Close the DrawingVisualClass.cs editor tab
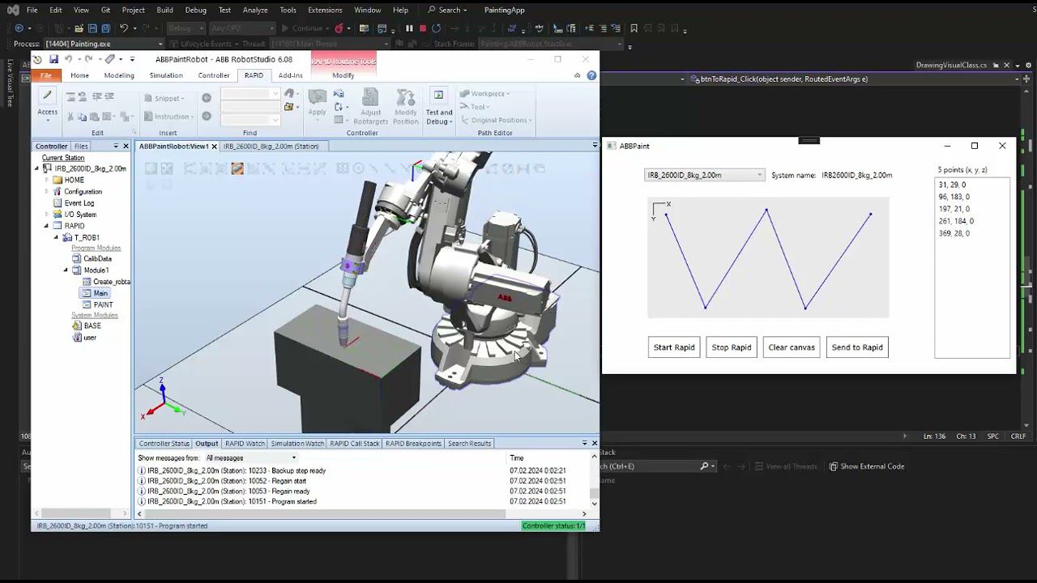This screenshot has width=1037, height=583. (x=1006, y=65)
